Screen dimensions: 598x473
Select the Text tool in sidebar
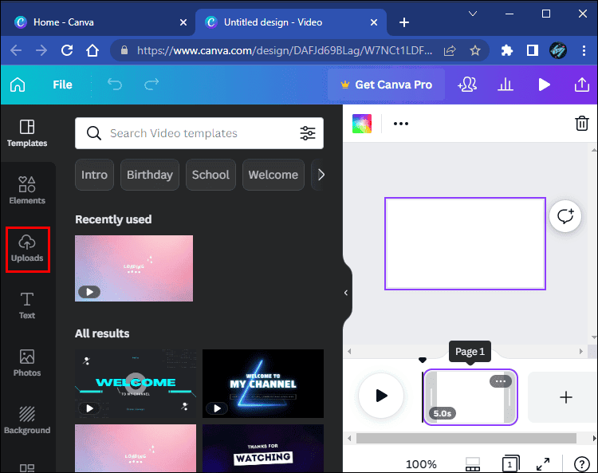click(x=27, y=305)
